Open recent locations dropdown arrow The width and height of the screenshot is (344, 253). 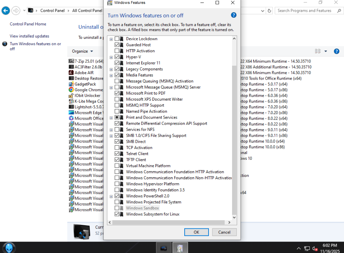pyautogui.click(x=24, y=11)
